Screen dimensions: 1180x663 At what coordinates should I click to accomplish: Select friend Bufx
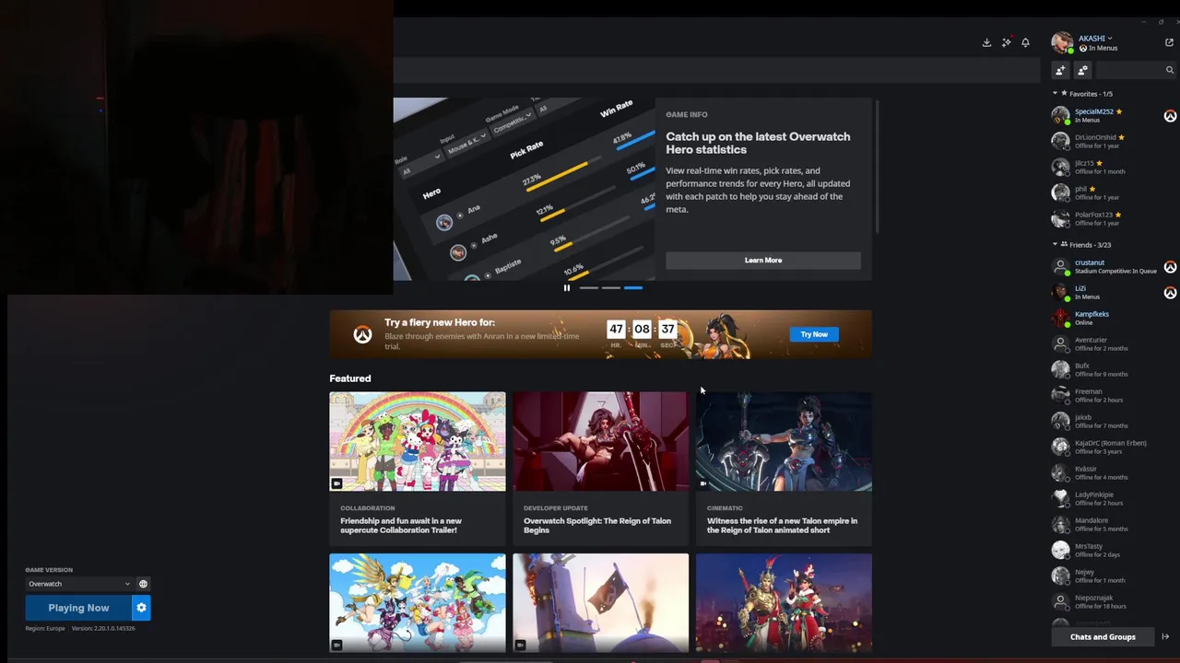[1114, 370]
